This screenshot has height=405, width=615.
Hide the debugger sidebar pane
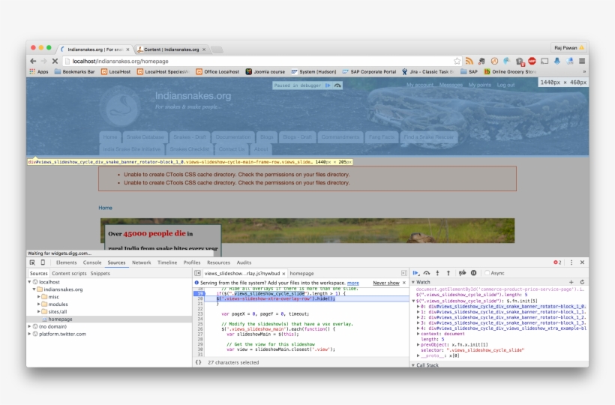[x=404, y=273]
